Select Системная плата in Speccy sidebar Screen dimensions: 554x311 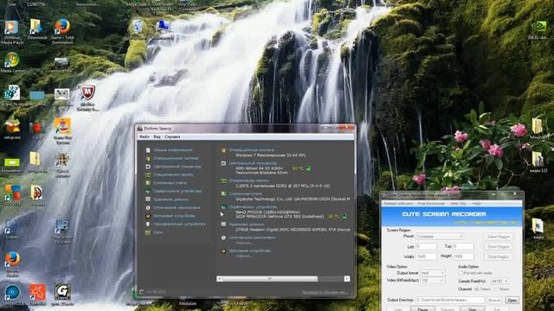[170, 183]
